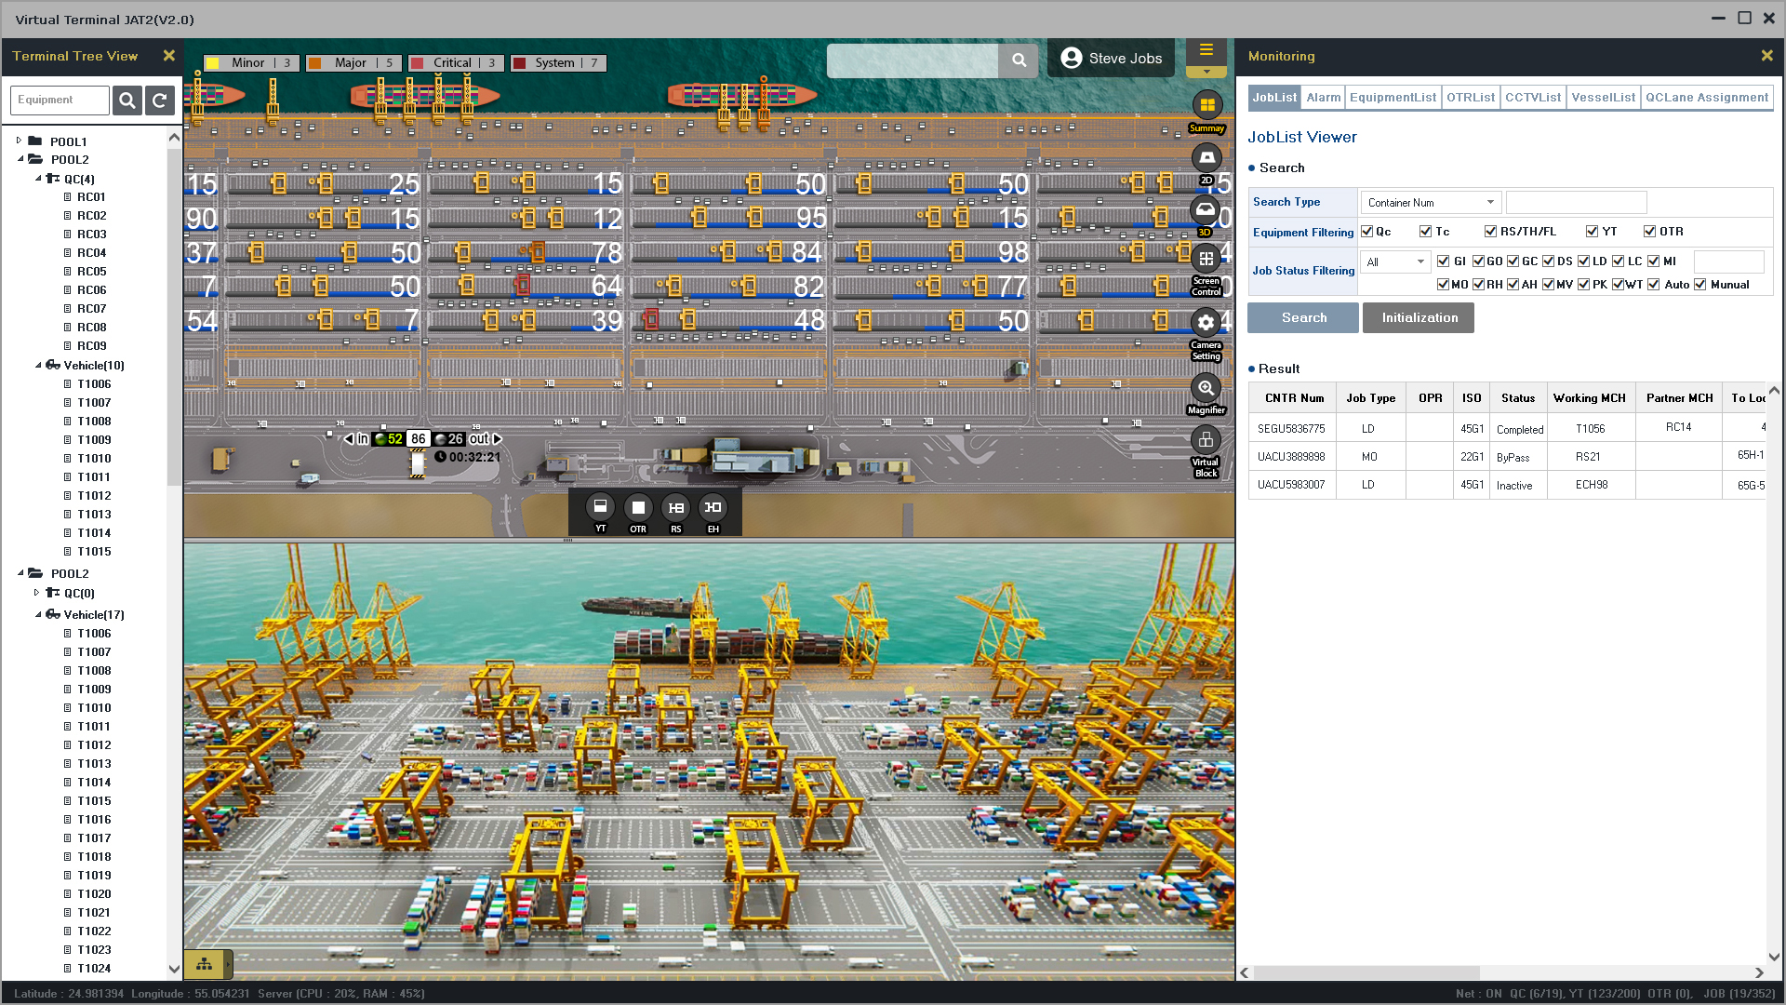Click the Search button in JobList

pos(1303,318)
